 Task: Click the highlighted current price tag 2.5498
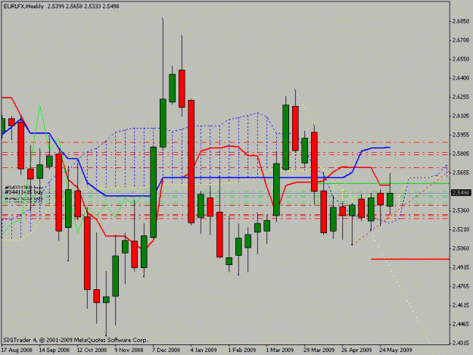(x=461, y=192)
